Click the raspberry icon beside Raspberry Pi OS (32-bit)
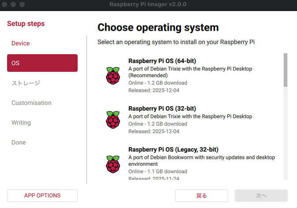 (113, 119)
